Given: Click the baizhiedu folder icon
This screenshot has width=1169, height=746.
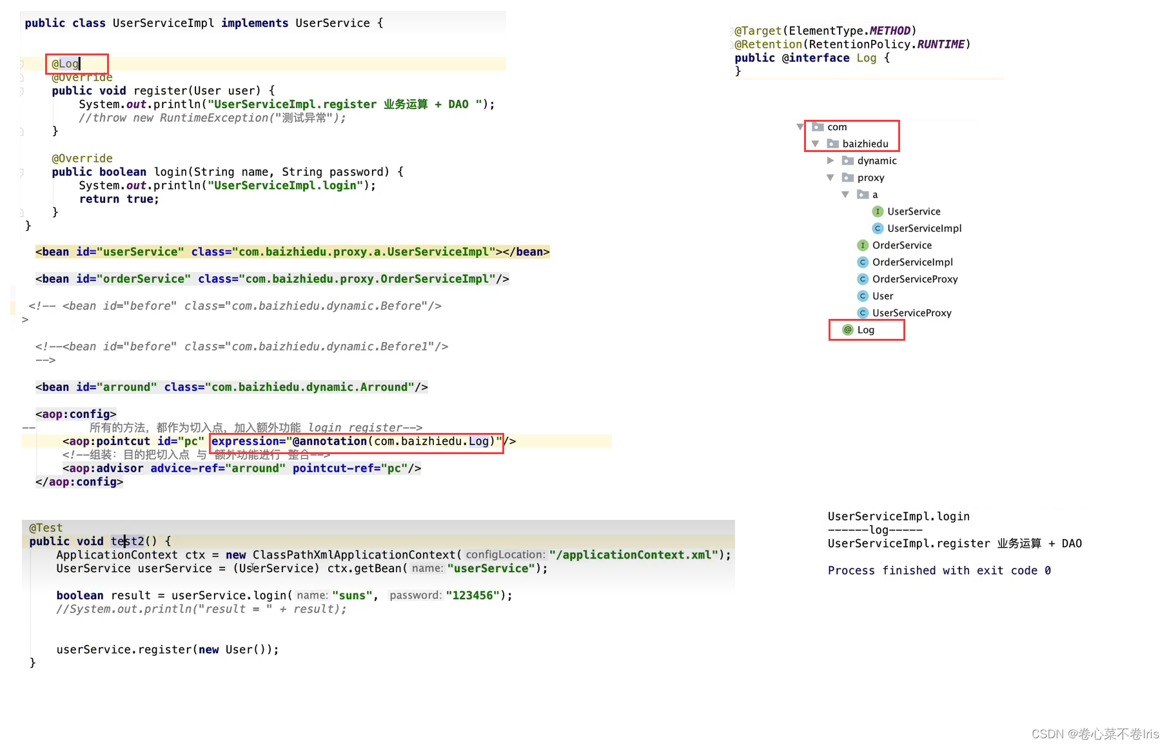Looking at the screenshot, I should coord(833,144).
